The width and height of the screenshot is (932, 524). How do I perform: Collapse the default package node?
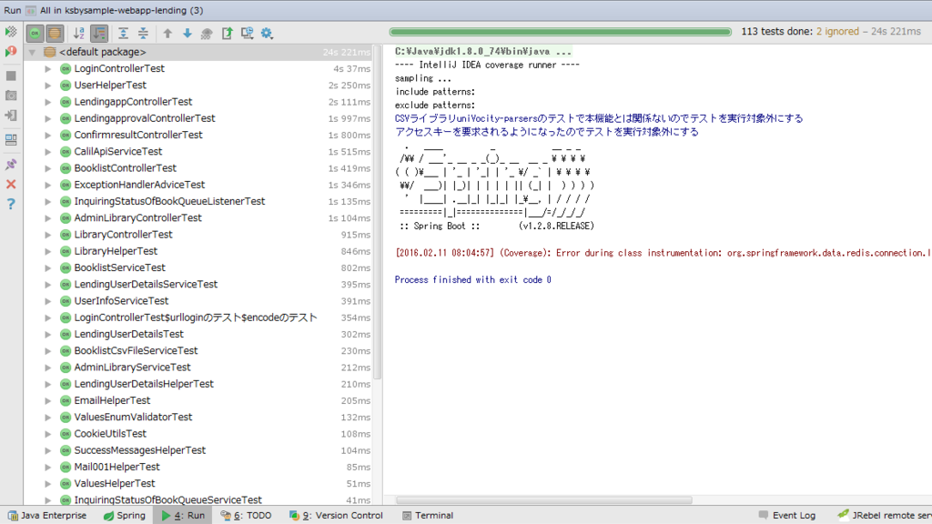32,52
